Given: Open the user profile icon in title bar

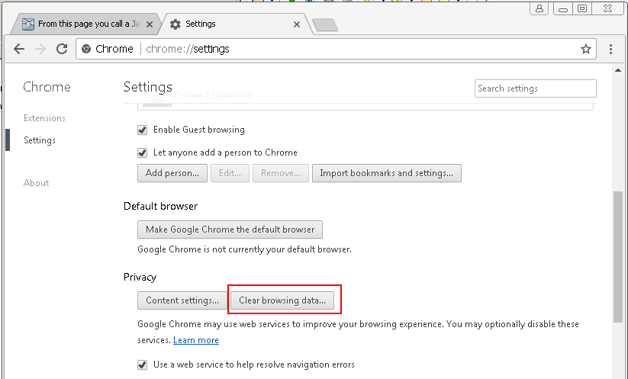Looking at the screenshot, I should 539,8.
